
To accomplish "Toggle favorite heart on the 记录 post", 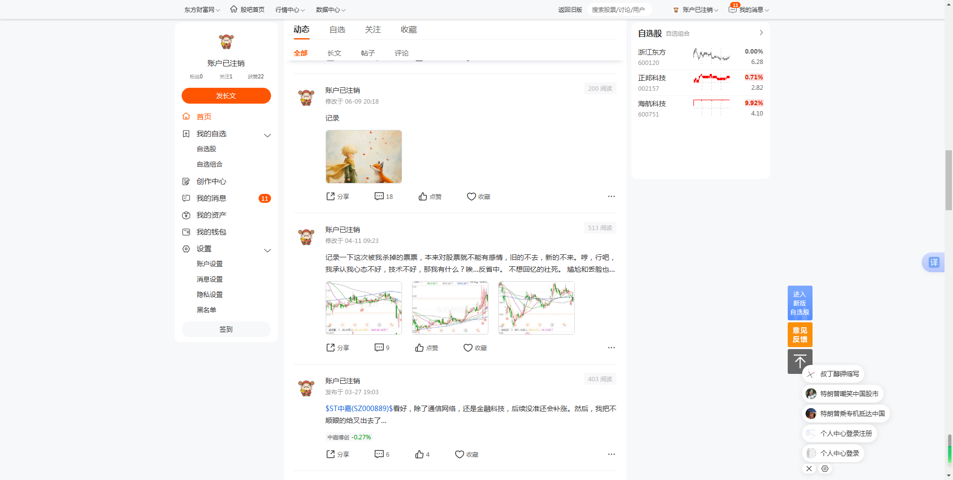I will point(472,196).
